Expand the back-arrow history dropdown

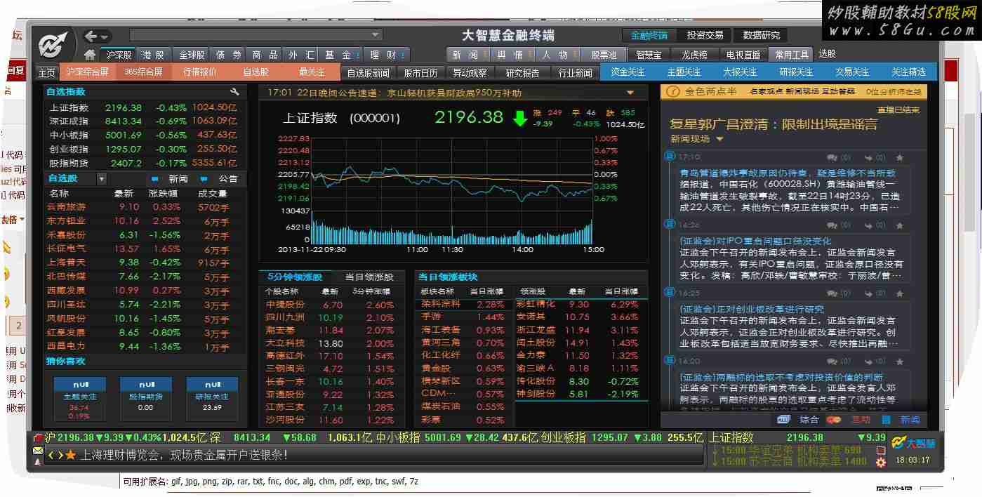(105, 37)
